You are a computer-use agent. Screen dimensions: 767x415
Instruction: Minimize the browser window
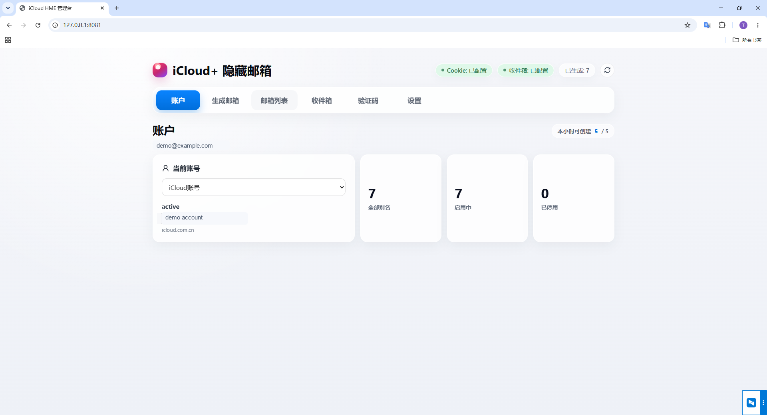[721, 8]
